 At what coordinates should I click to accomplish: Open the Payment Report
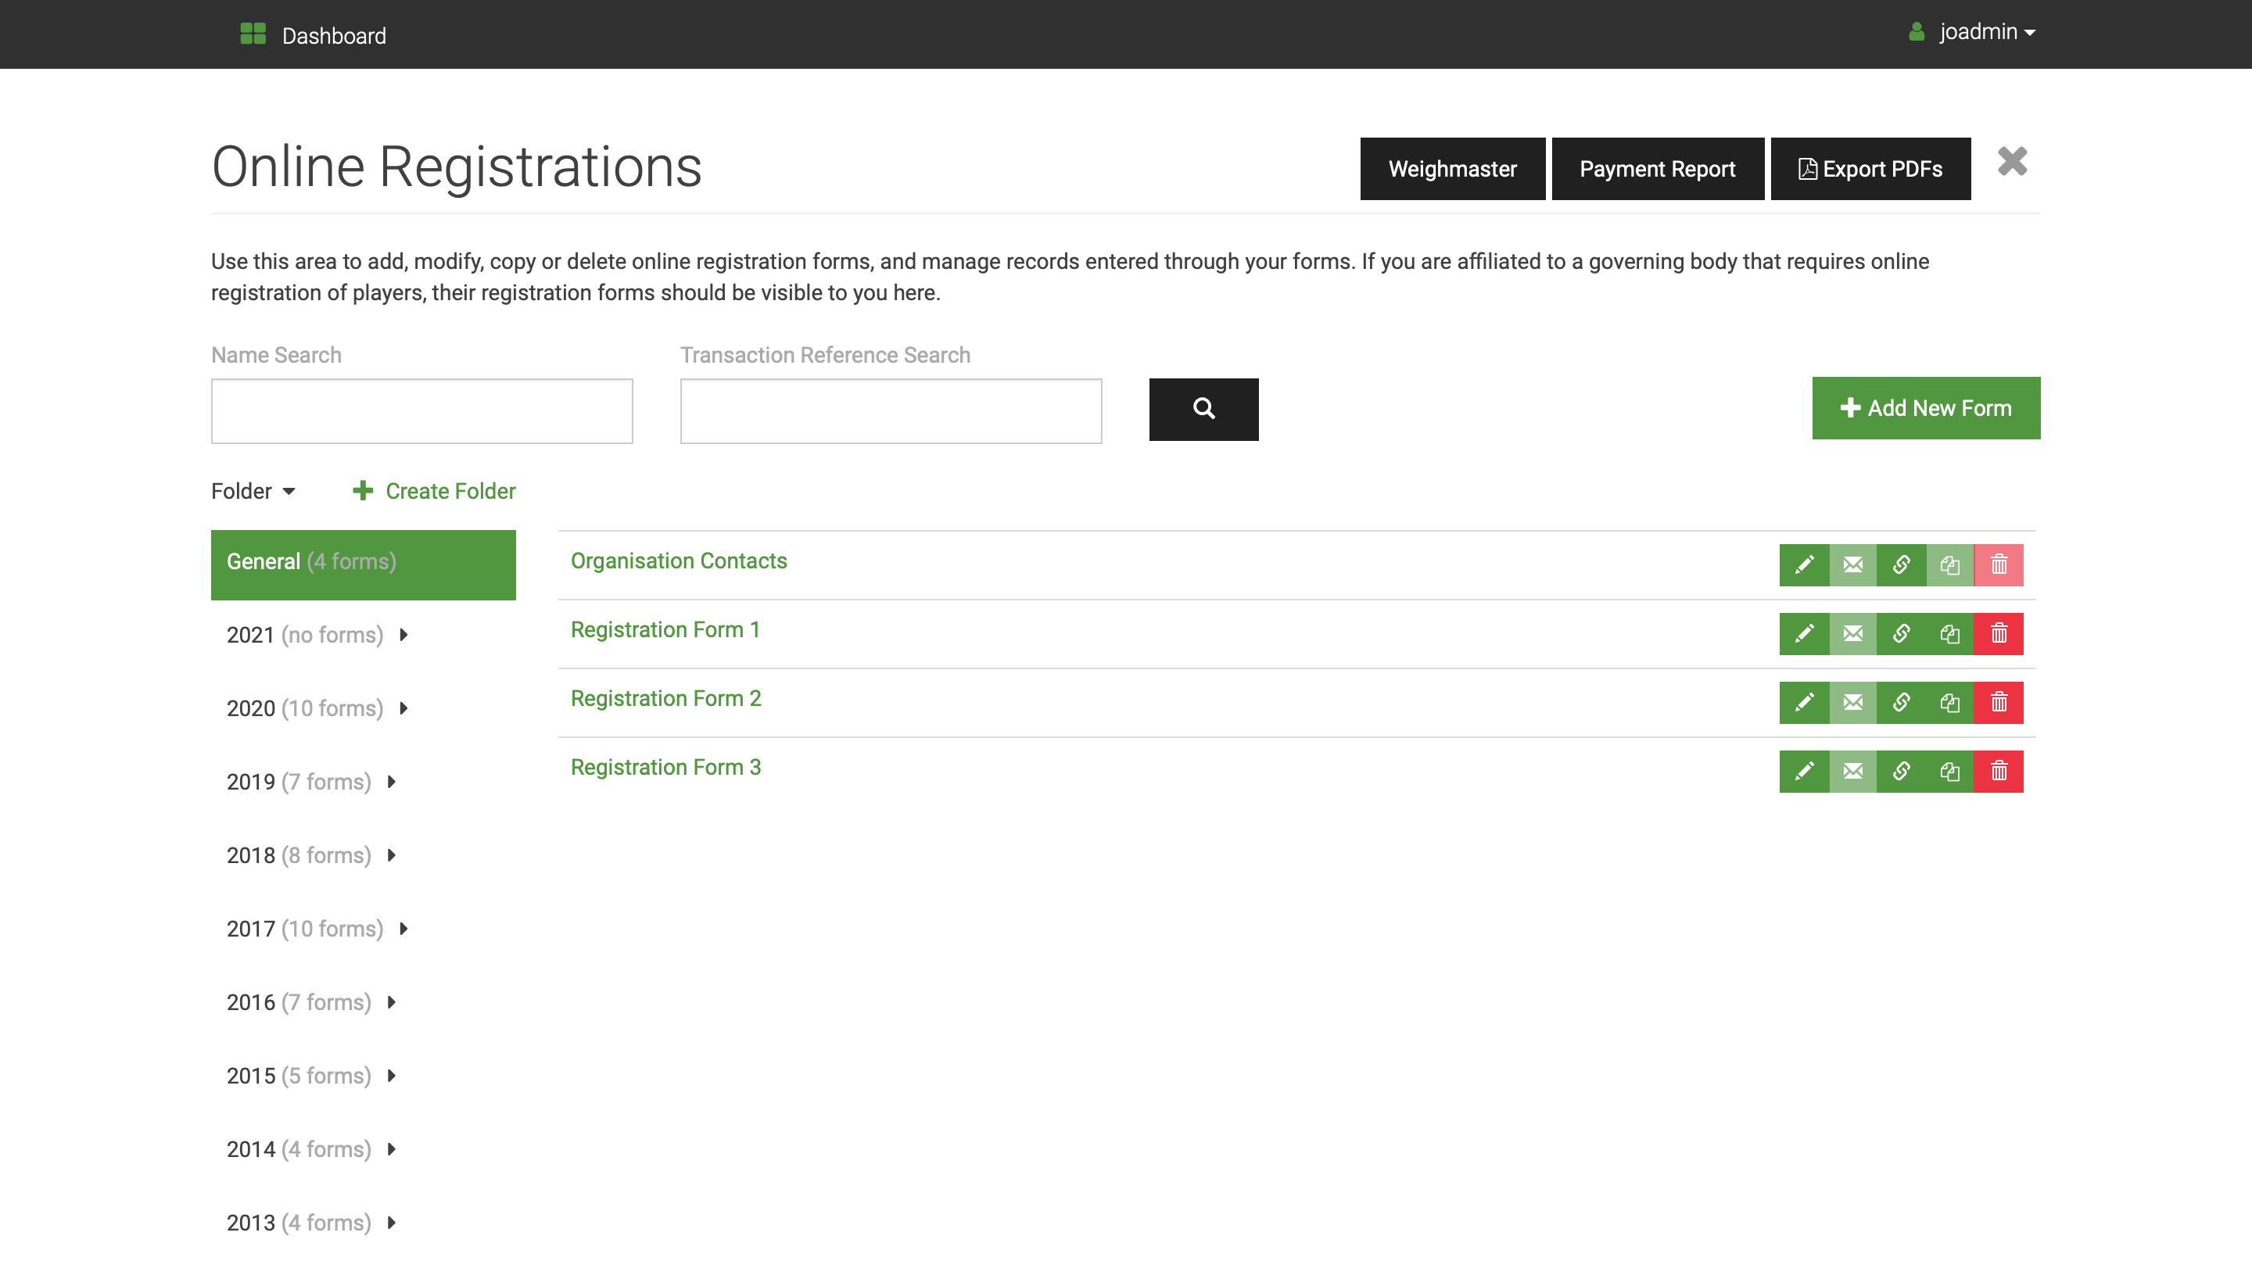point(1658,169)
